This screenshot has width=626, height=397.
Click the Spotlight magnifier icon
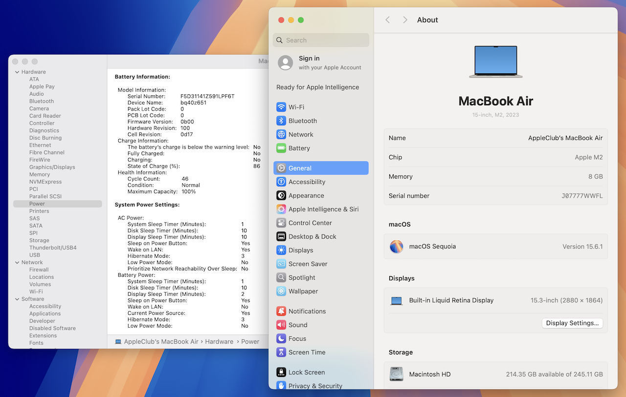click(281, 278)
